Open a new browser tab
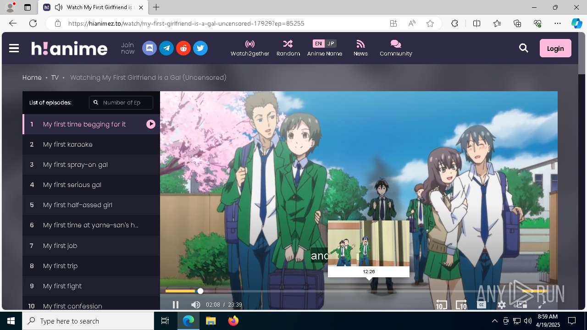 coord(156,7)
